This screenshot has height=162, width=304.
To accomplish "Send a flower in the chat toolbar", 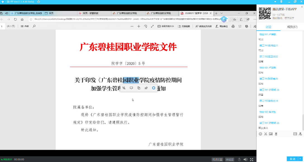I will (276, 134).
